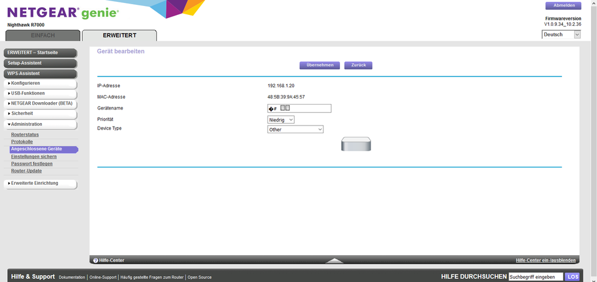Open the Open Source link
This screenshot has height=282, width=597.
[x=200, y=277]
